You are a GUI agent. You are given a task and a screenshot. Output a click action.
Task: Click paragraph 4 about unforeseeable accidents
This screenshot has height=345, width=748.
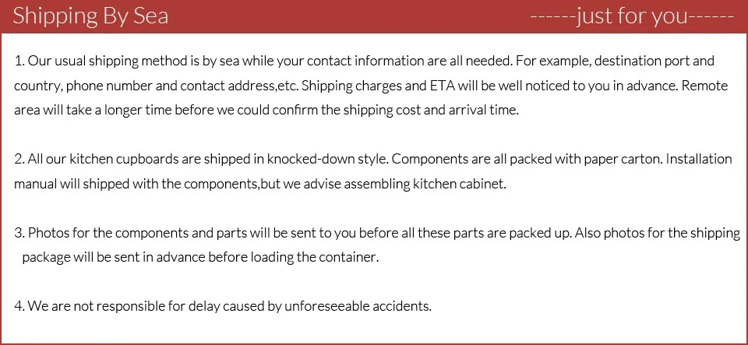click(223, 306)
